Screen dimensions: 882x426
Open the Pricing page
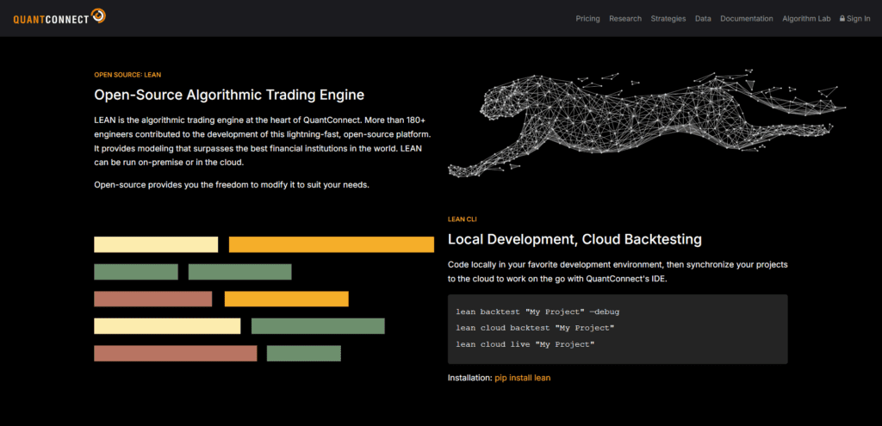[587, 19]
